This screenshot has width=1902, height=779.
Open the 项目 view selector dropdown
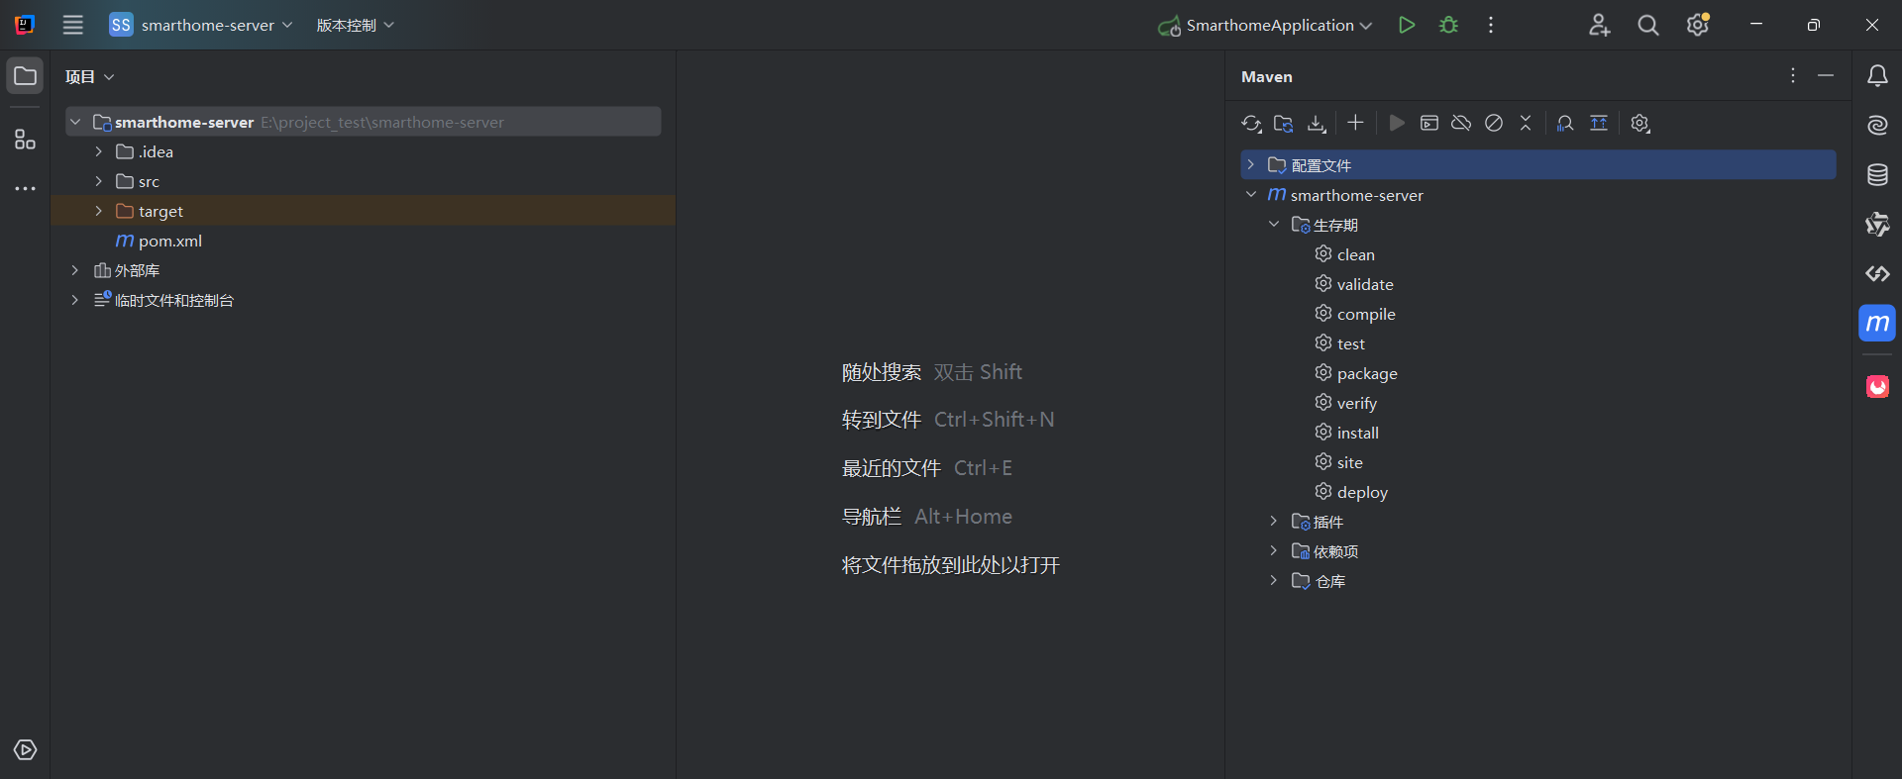[90, 76]
